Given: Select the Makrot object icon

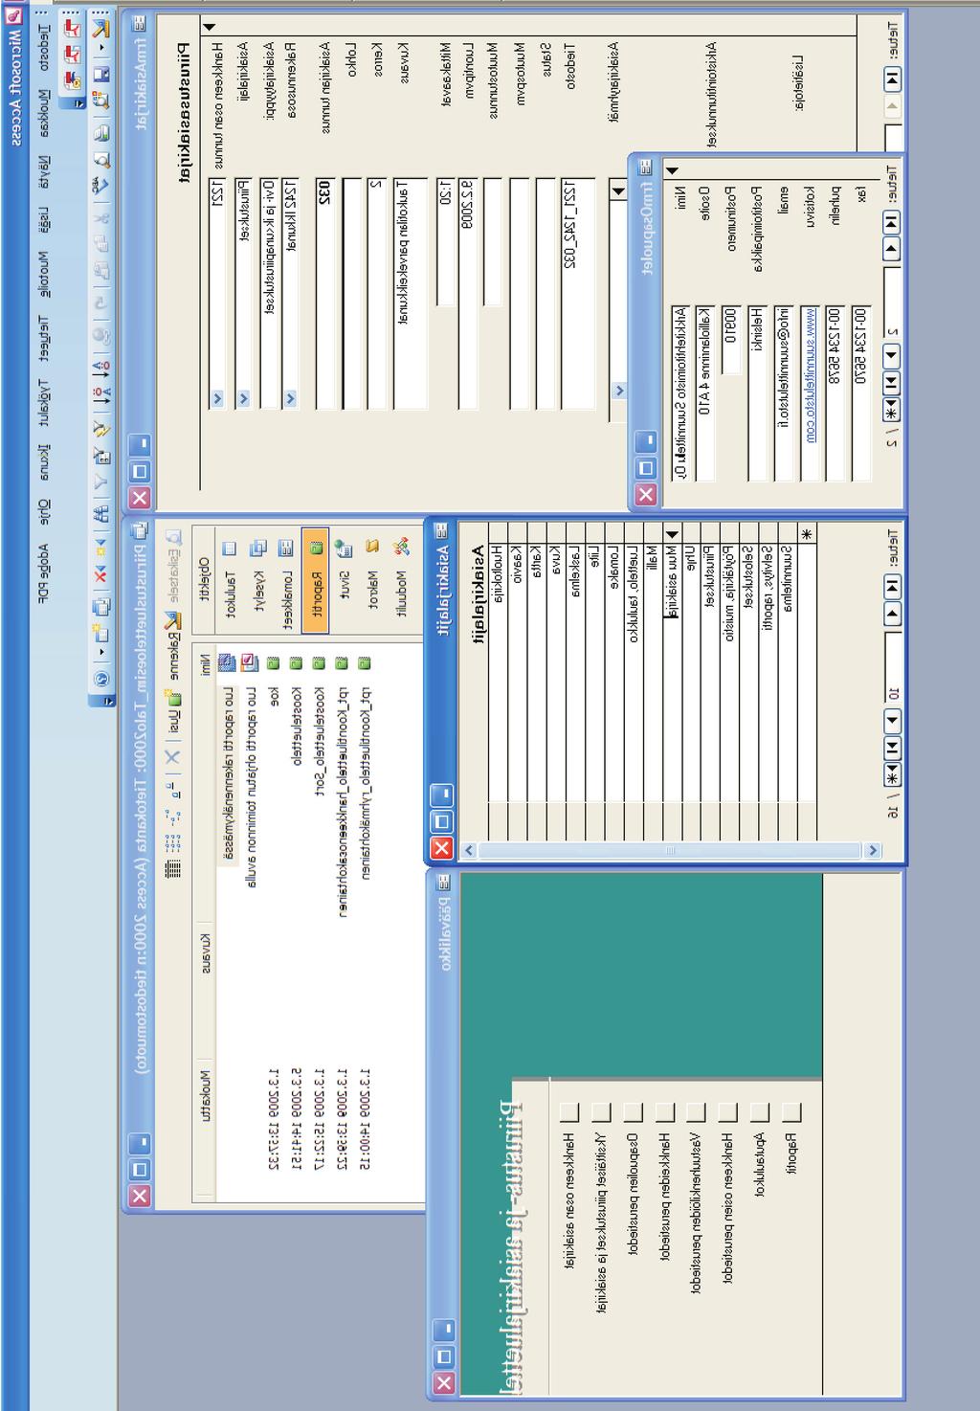Looking at the screenshot, I should point(373,547).
